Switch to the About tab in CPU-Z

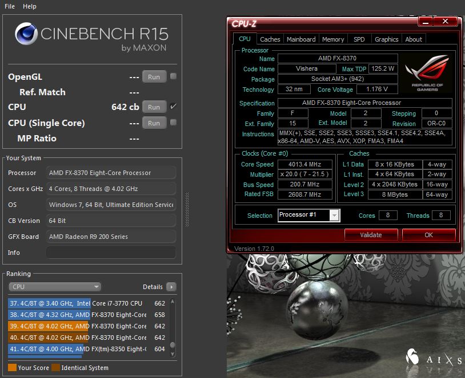tap(414, 39)
